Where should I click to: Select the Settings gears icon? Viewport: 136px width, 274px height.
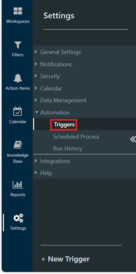pyautogui.click(x=18, y=218)
